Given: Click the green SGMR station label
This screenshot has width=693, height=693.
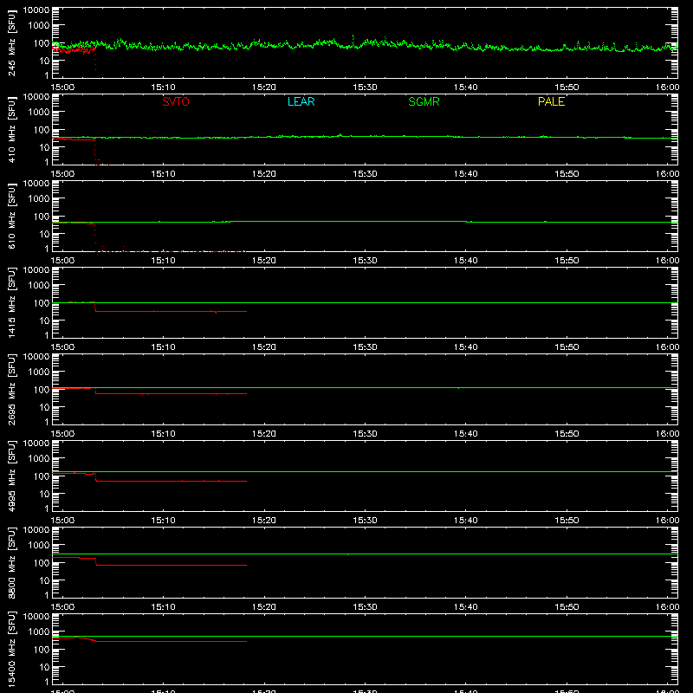Looking at the screenshot, I should point(424,101).
